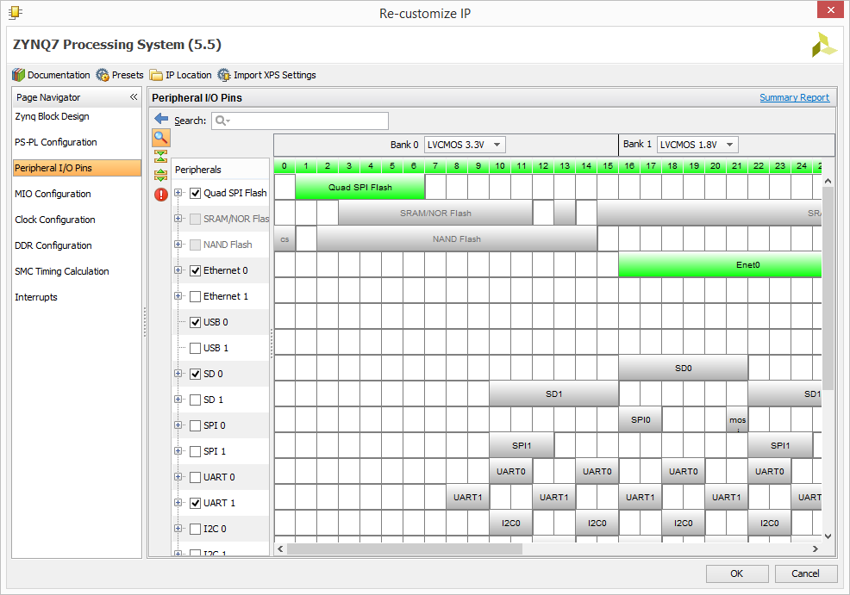The image size is (850, 595).
Task: Open Bank 0 voltage dropdown
Action: (x=466, y=145)
